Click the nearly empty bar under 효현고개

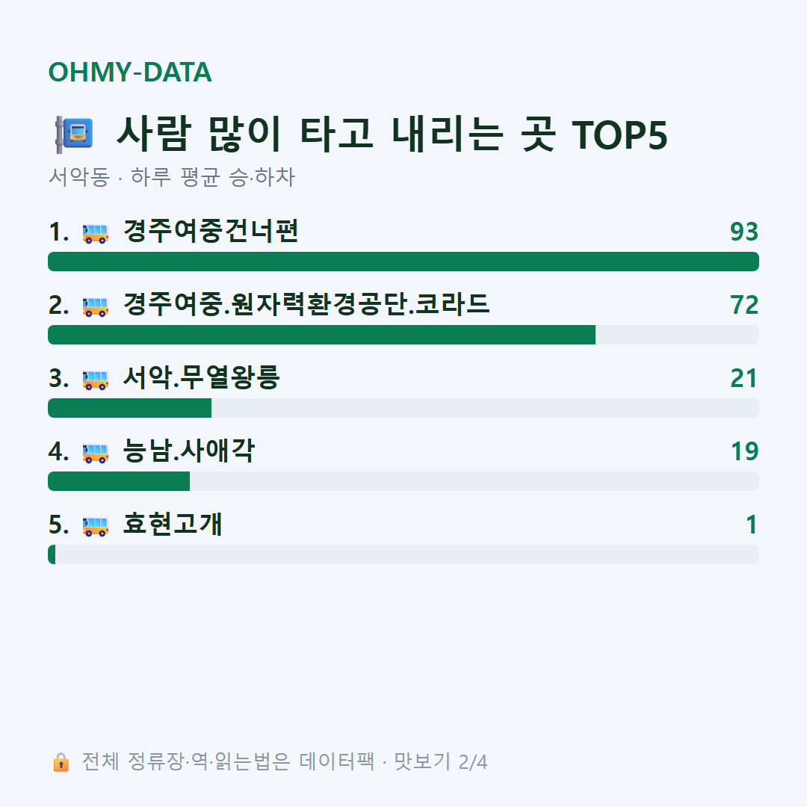(403, 554)
